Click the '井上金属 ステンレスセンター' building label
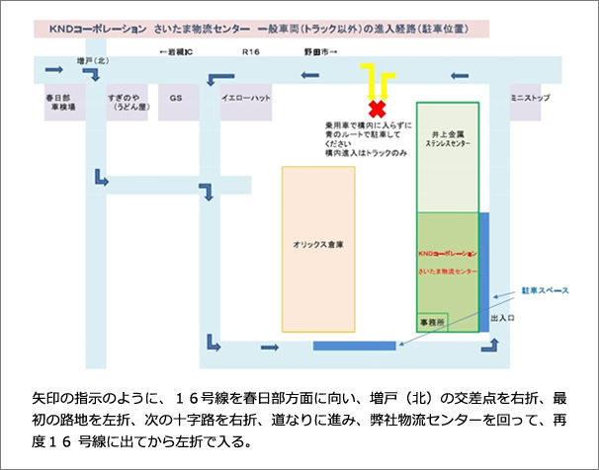 click(x=448, y=139)
